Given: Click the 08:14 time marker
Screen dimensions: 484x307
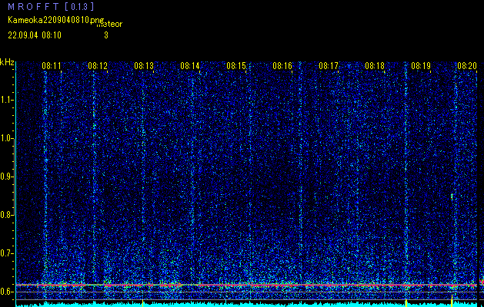Looking at the screenshot, I should pos(190,65).
